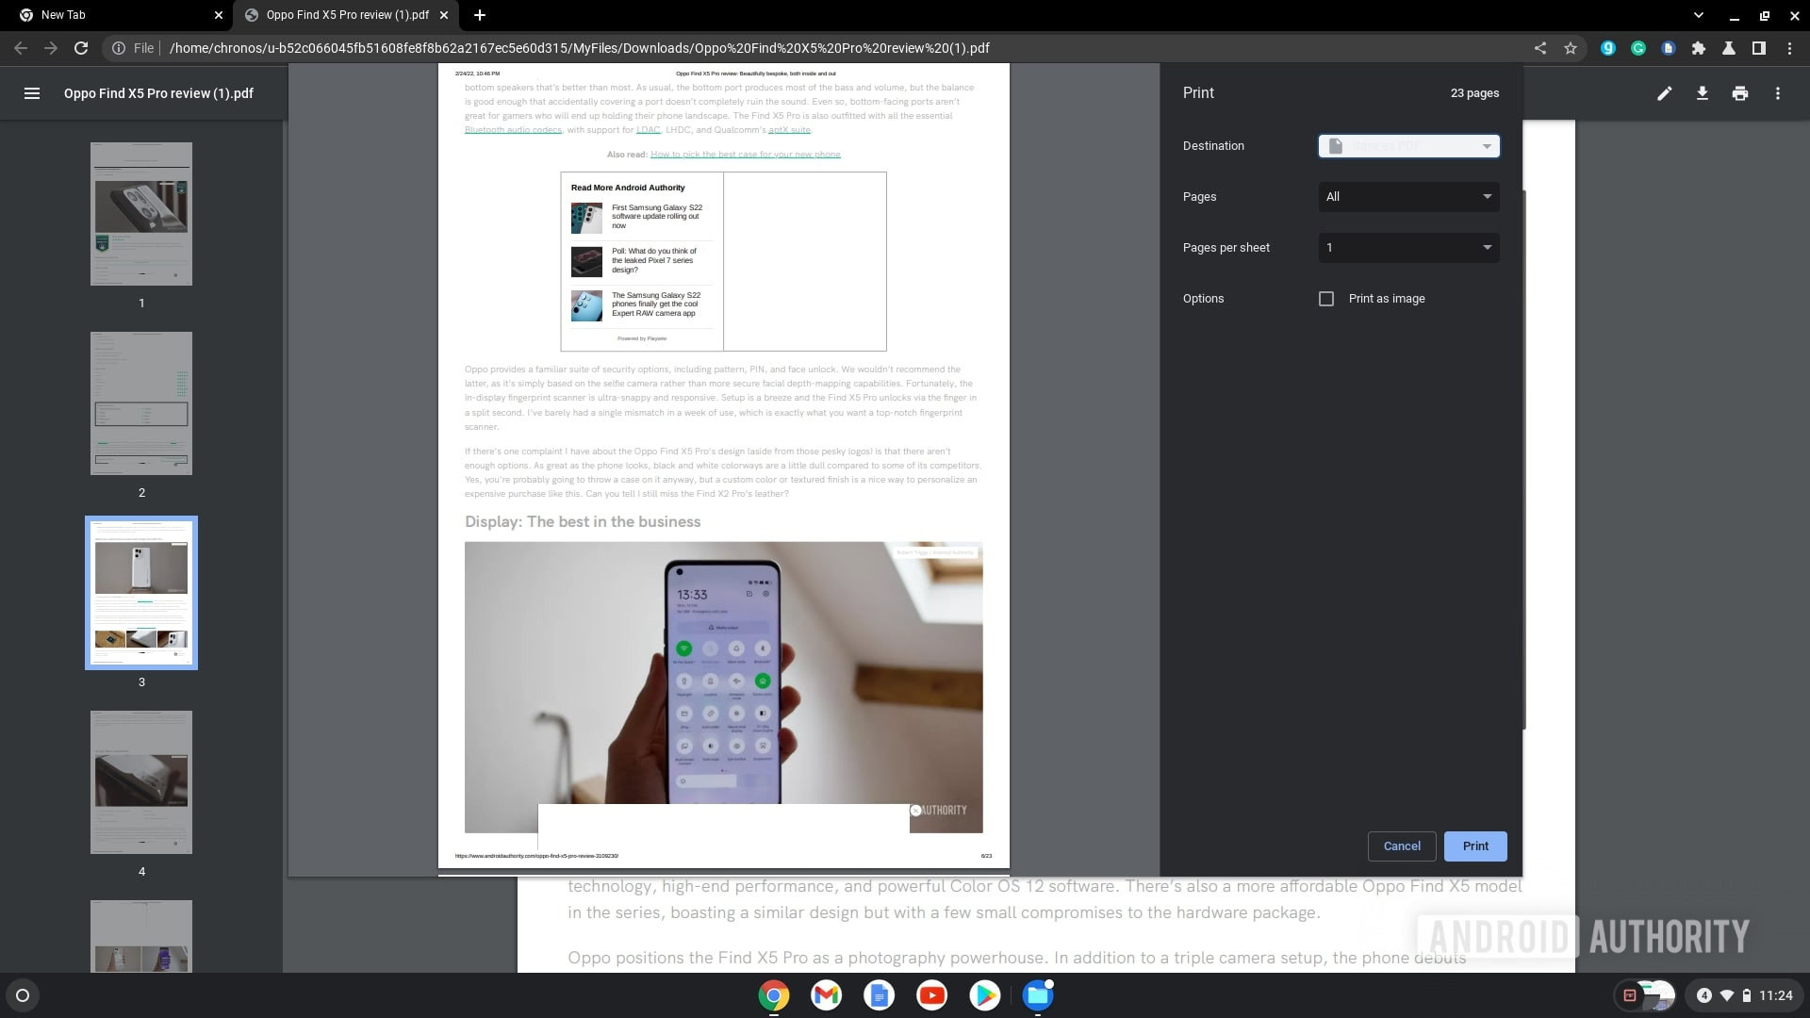The height and width of the screenshot is (1018, 1810).
Task: Open Chrome three-dot menu
Action: tap(1789, 48)
